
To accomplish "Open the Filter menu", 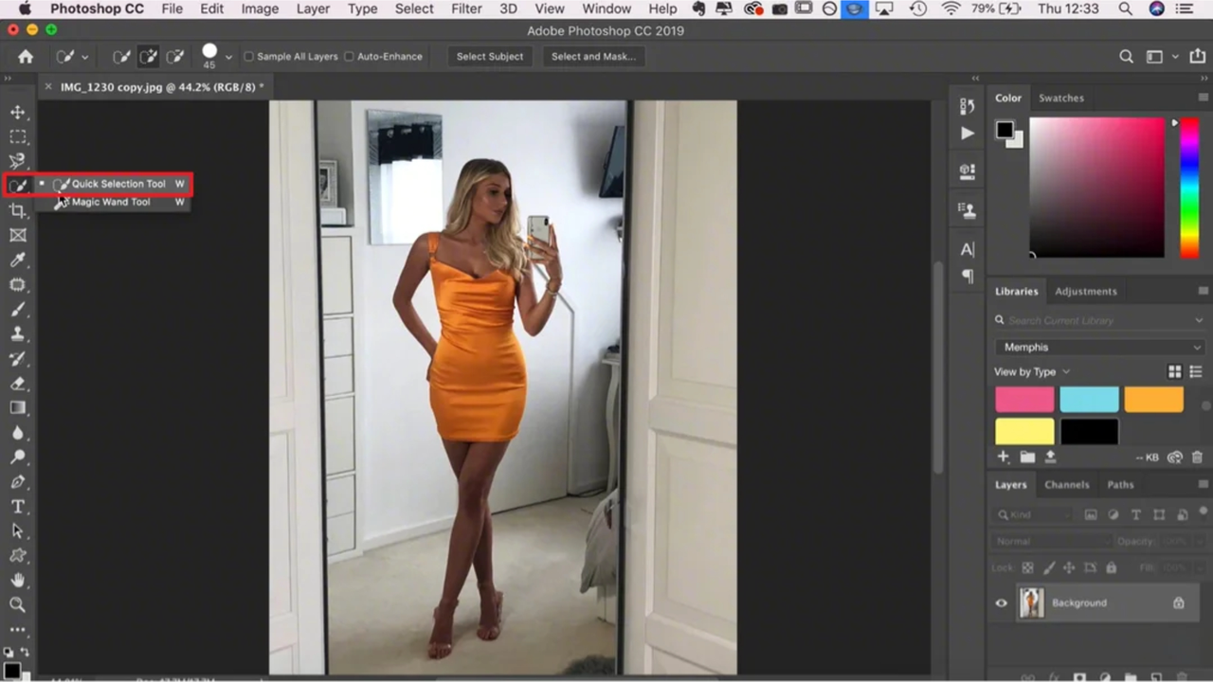I will tap(466, 9).
